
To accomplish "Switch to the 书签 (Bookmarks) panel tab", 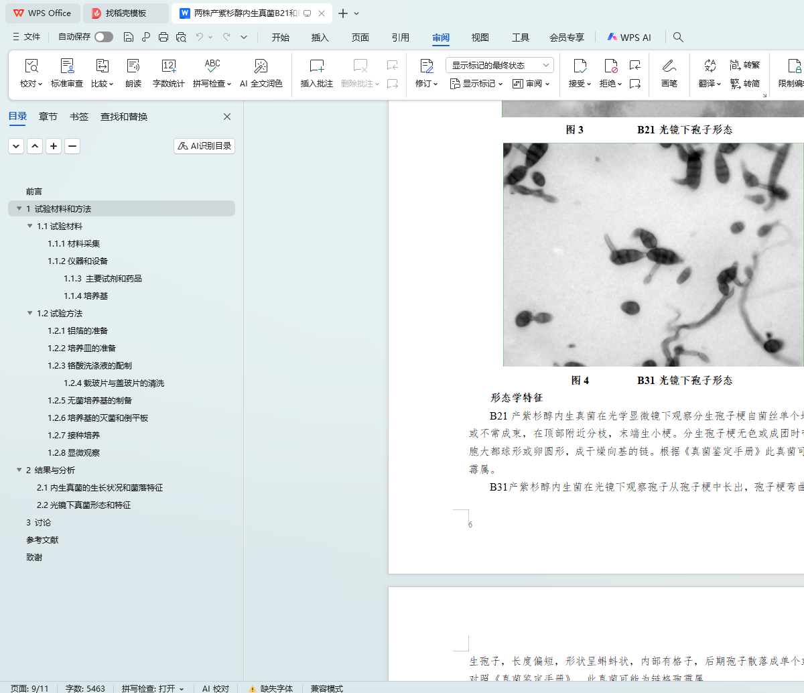I will click(x=79, y=117).
